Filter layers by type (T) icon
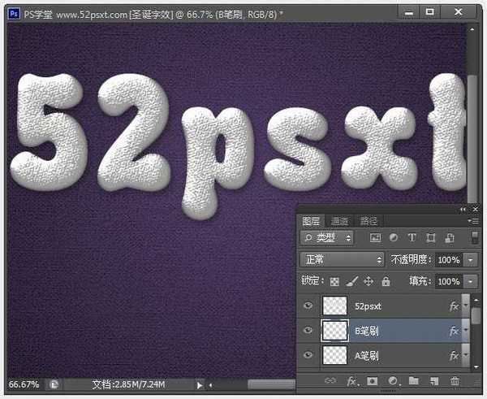 411,238
